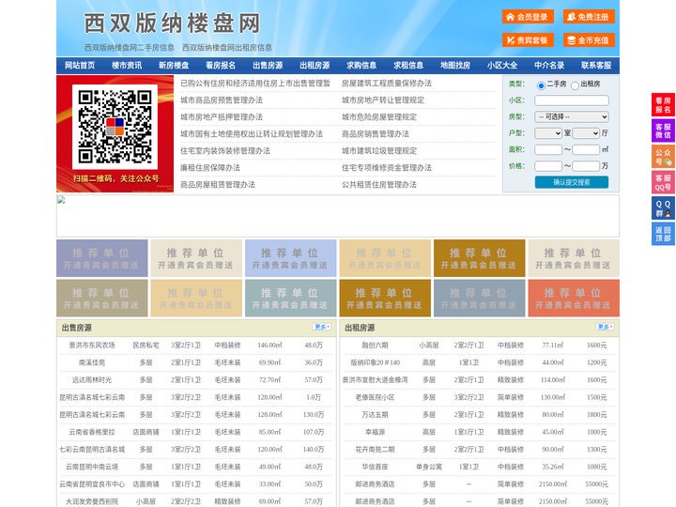Open 联系客服 nav item
Viewport: 676px width, 507px height.
[x=596, y=66]
